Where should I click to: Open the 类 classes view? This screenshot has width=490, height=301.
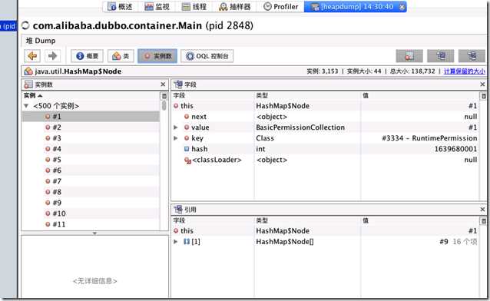click(121, 56)
